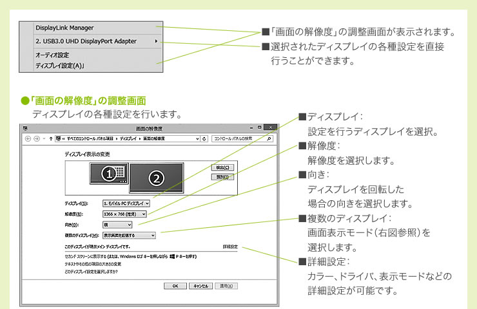Open どのディスプレイ設定を選択しますか help link

91,272
